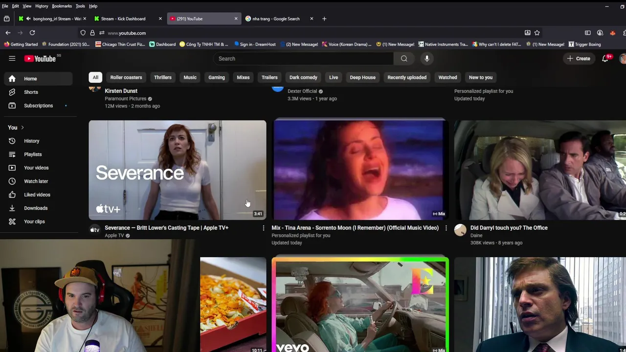
Task: Open the Dexter Official channel link
Action: (x=302, y=91)
